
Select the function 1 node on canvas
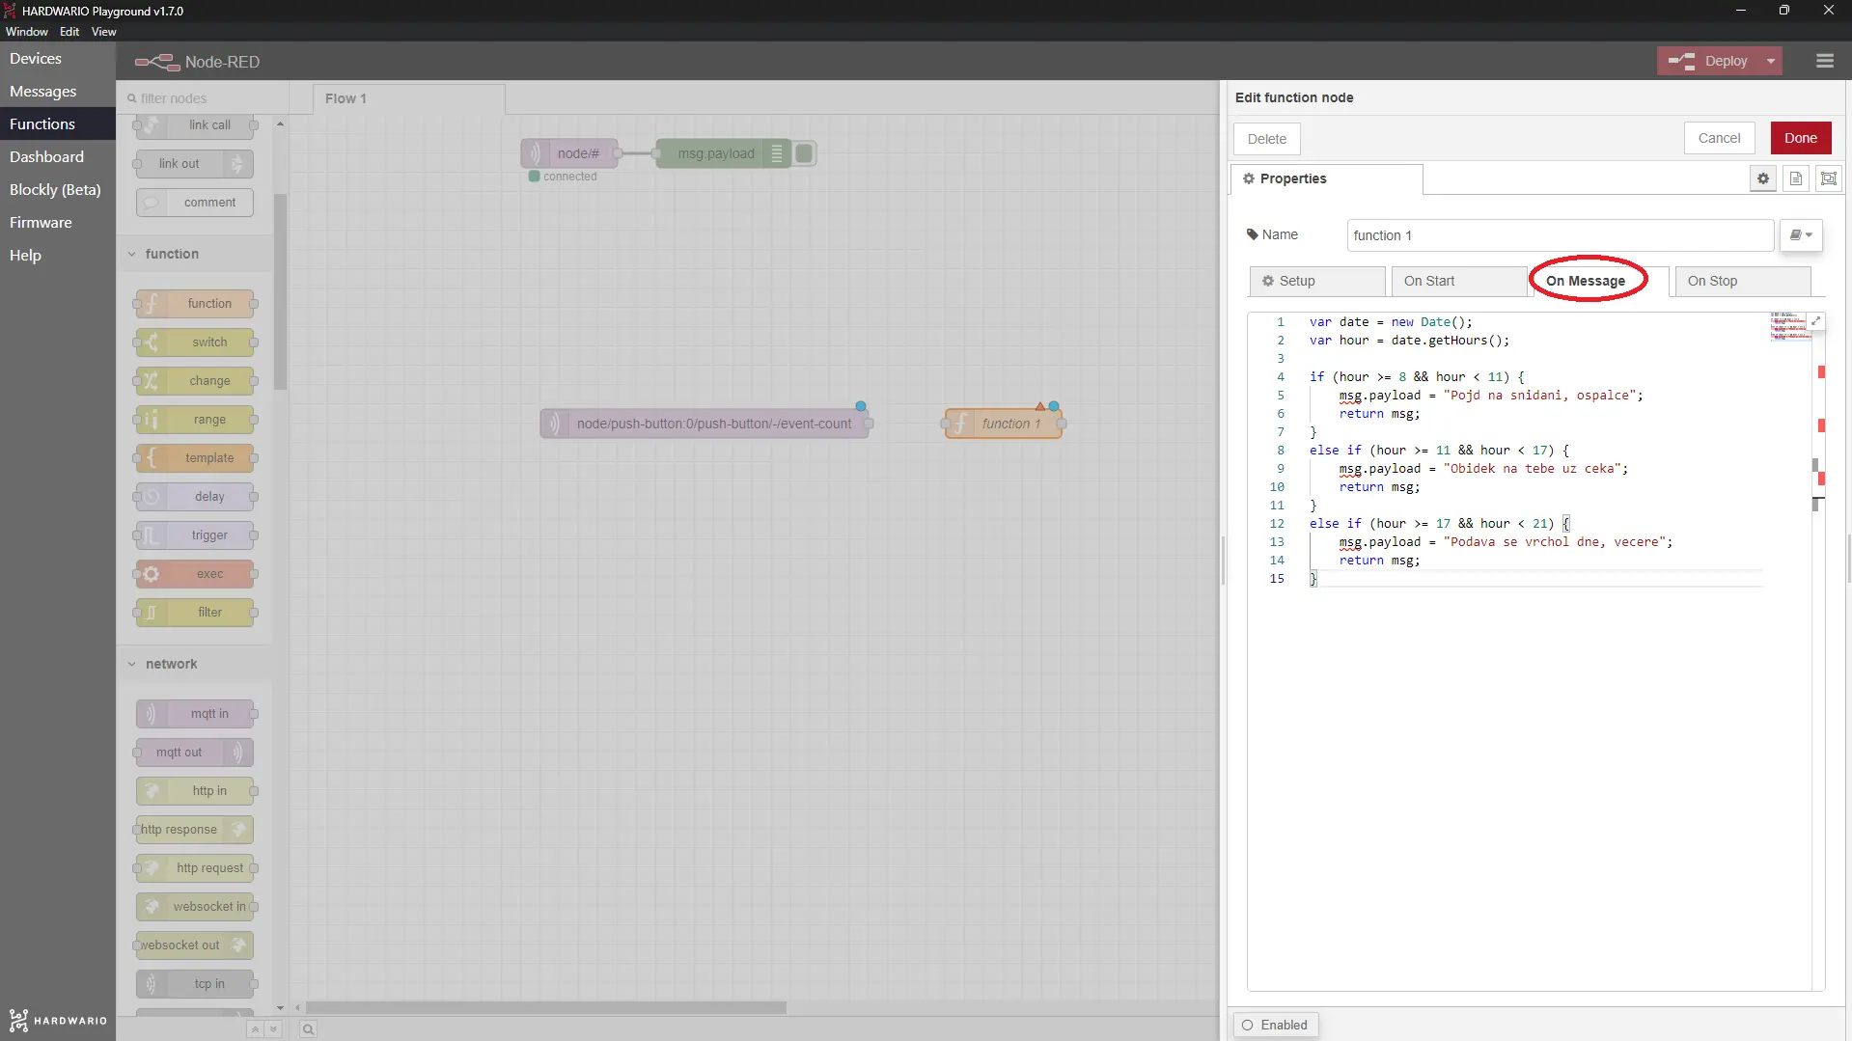[1004, 424]
